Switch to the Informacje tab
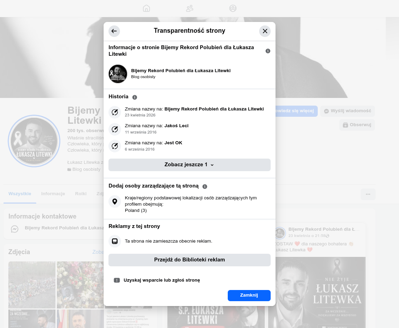This screenshot has width=399, height=328. (53, 193)
